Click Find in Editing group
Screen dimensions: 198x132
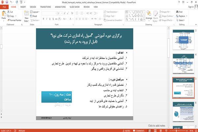click(x=179, y=12)
